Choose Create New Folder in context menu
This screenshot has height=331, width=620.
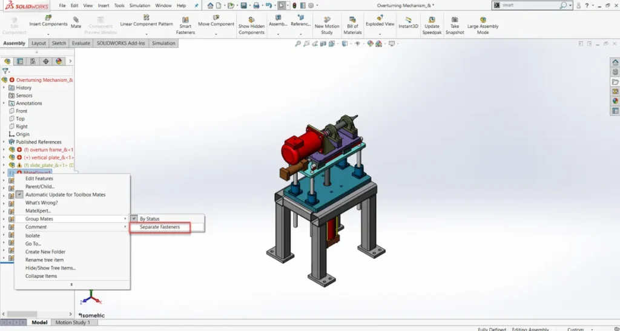pos(45,252)
